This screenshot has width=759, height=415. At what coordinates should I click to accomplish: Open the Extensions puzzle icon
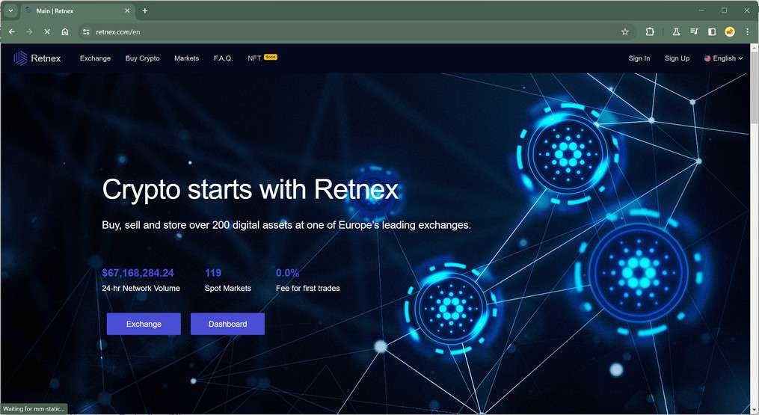[x=650, y=32]
